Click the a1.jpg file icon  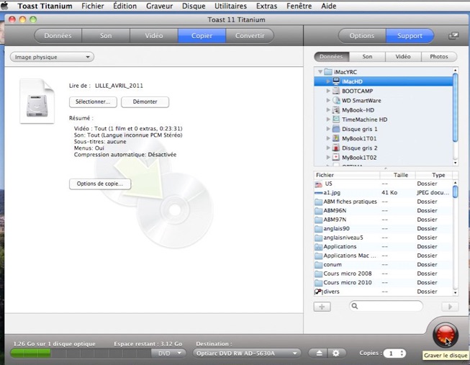click(318, 193)
